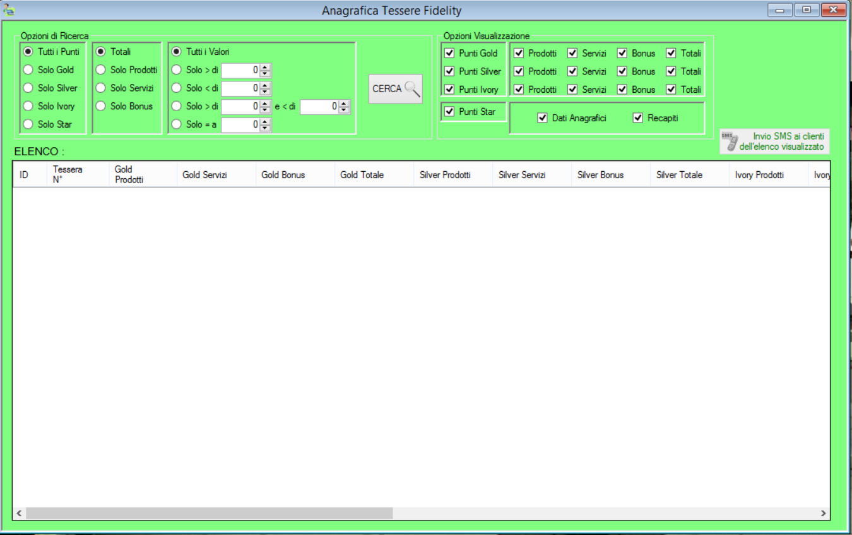Click the Silver Totale column header
Screen dimensions: 852x535
point(690,174)
